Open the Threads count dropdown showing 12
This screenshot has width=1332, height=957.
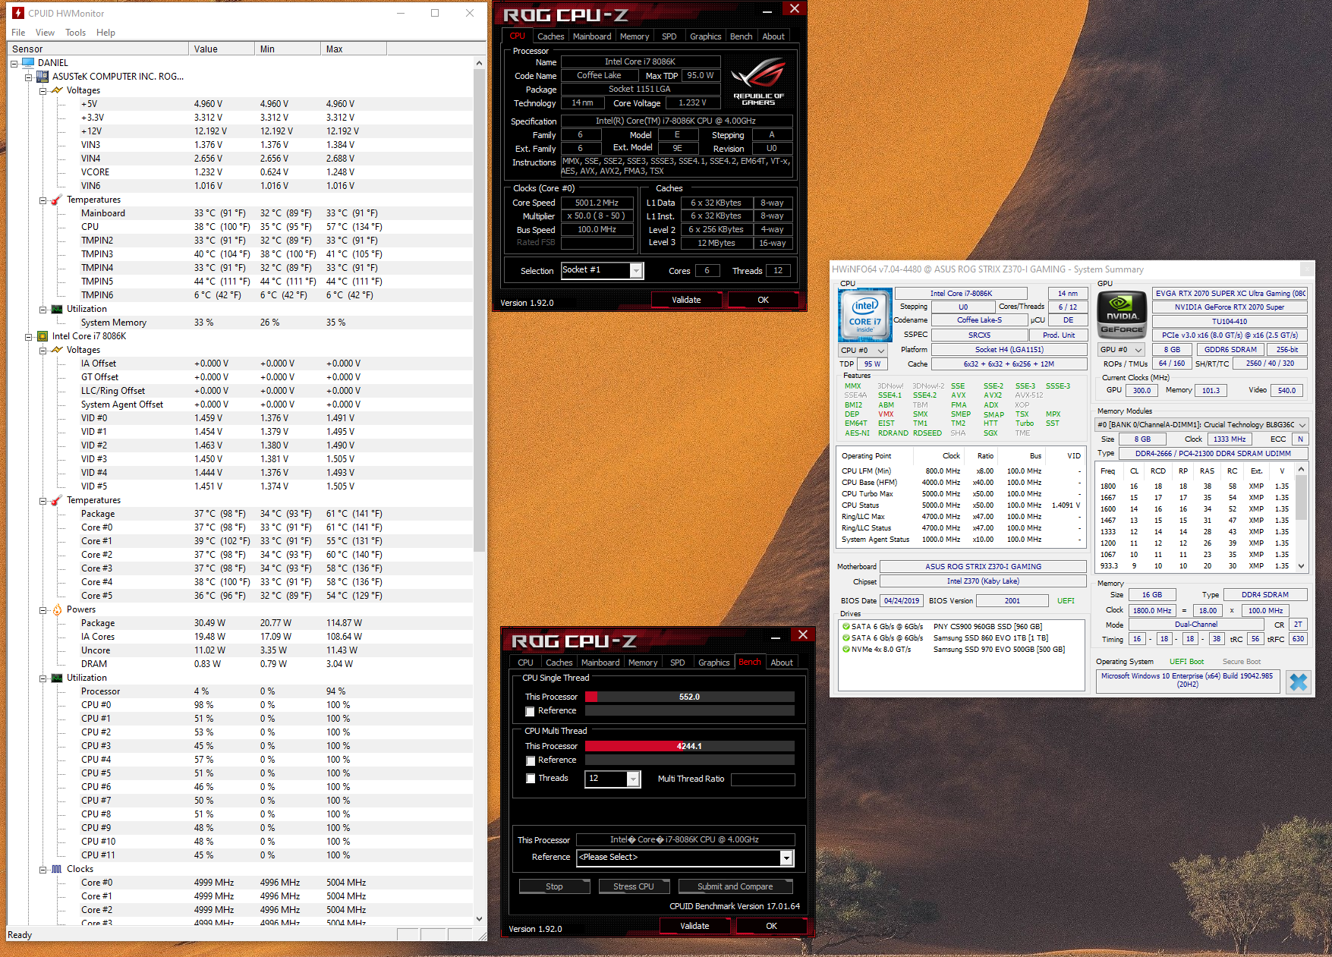(633, 779)
